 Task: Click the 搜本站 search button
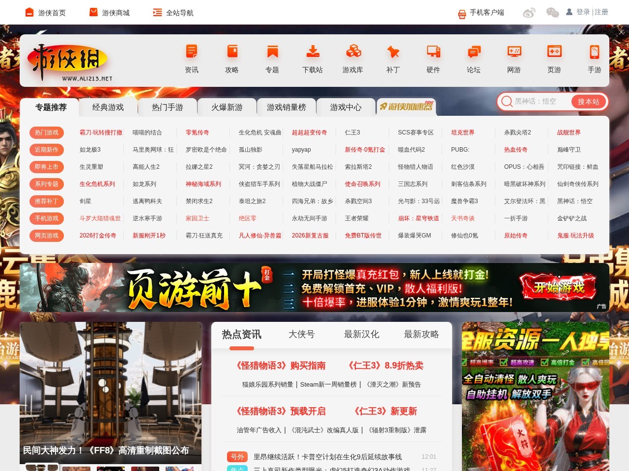588,102
